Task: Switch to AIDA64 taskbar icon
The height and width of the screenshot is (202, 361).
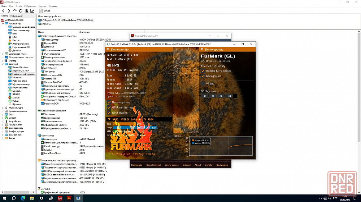Action: coord(60,198)
